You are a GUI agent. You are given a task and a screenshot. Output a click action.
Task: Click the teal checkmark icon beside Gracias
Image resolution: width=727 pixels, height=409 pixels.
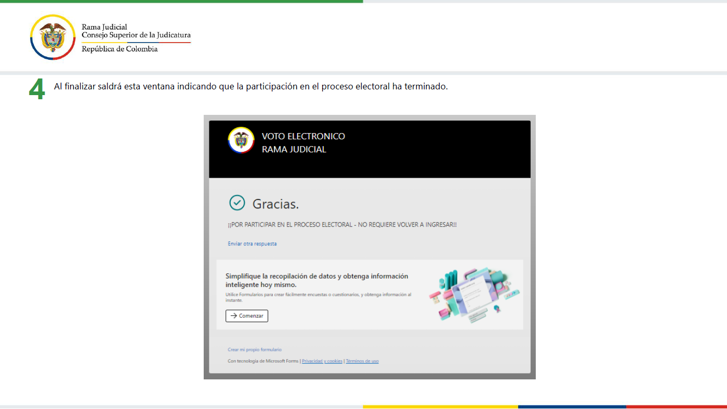pyautogui.click(x=237, y=203)
